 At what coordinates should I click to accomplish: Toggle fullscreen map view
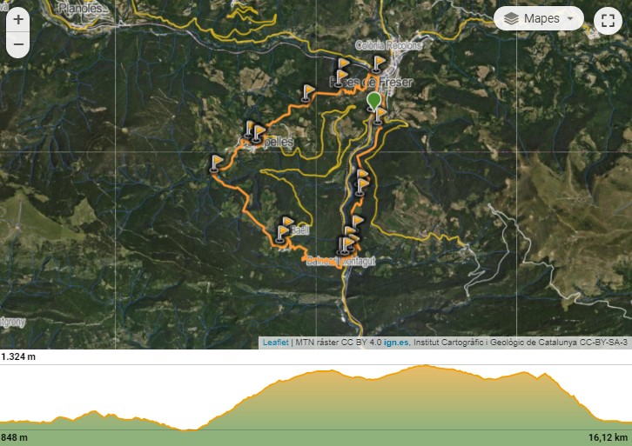point(608,20)
